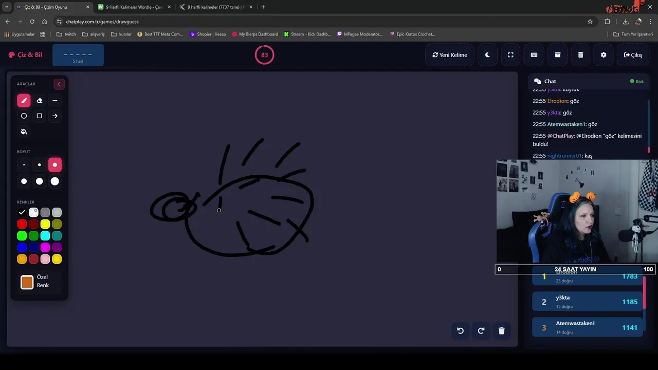Open the alışveriş bookmark folder
Image resolution: width=658 pixels, height=370 pixels.
click(x=94, y=34)
